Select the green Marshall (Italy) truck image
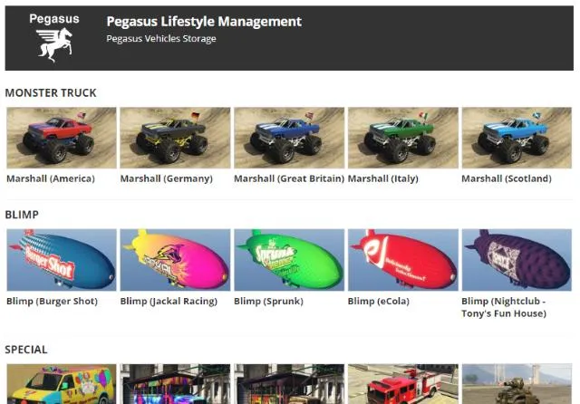Viewport: 580px width, 404px height. [x=402, y=138]
